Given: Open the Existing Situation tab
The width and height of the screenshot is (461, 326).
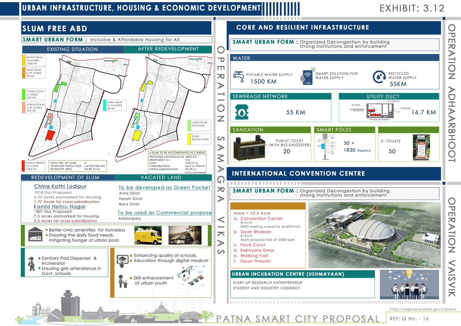Looking at the screenshot, I should tap(73, 49).
